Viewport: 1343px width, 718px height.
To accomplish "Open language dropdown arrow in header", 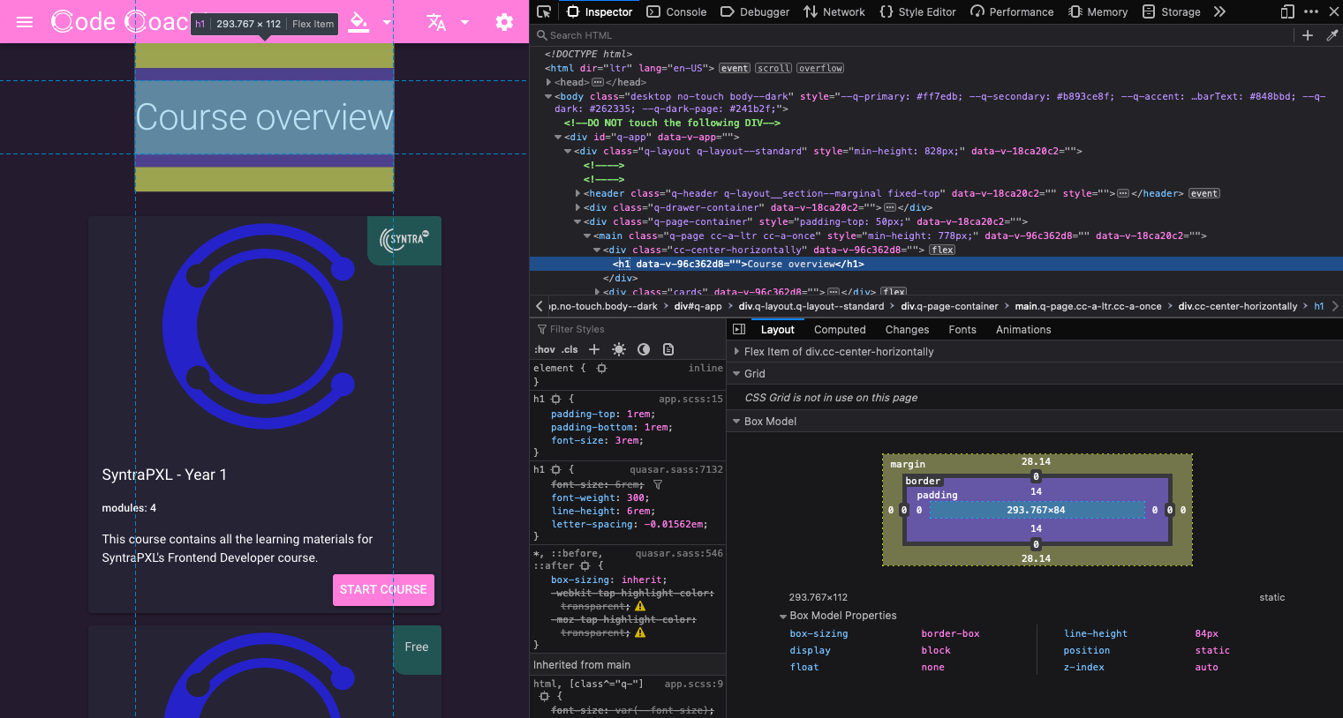I will click(x=465, y=22).
